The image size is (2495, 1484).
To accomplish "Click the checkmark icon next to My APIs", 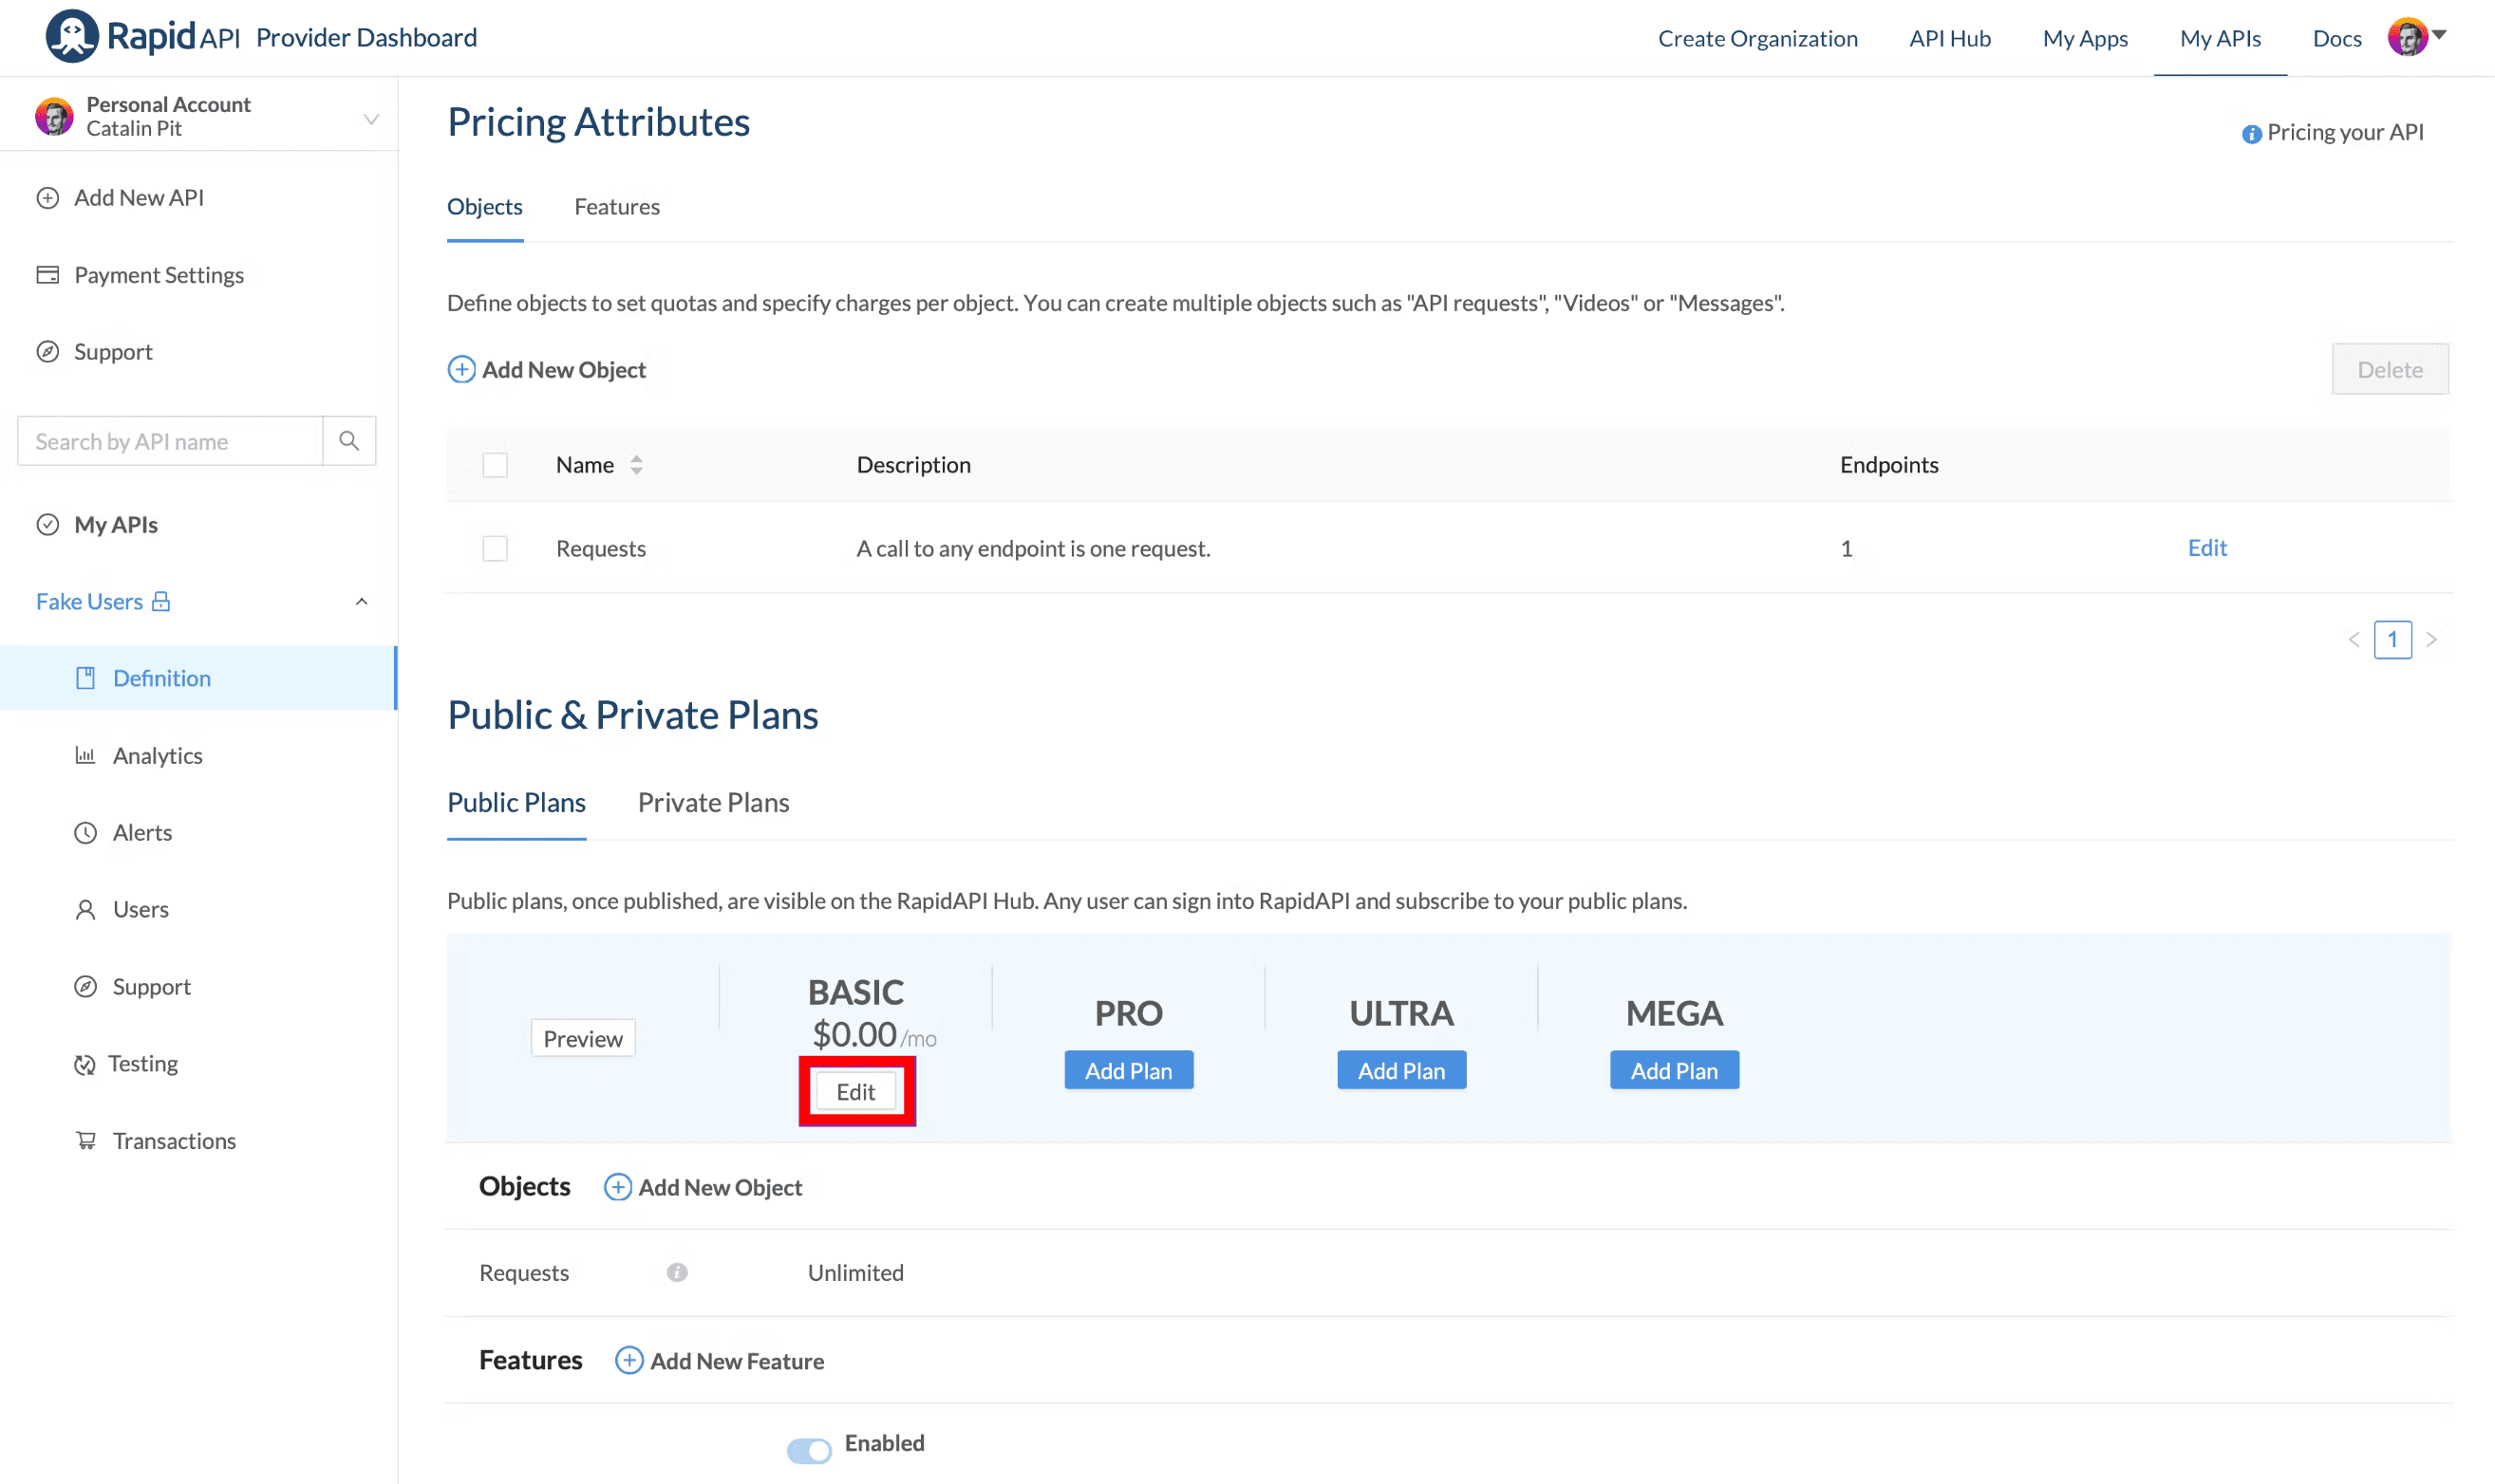I will pos(48,525).
